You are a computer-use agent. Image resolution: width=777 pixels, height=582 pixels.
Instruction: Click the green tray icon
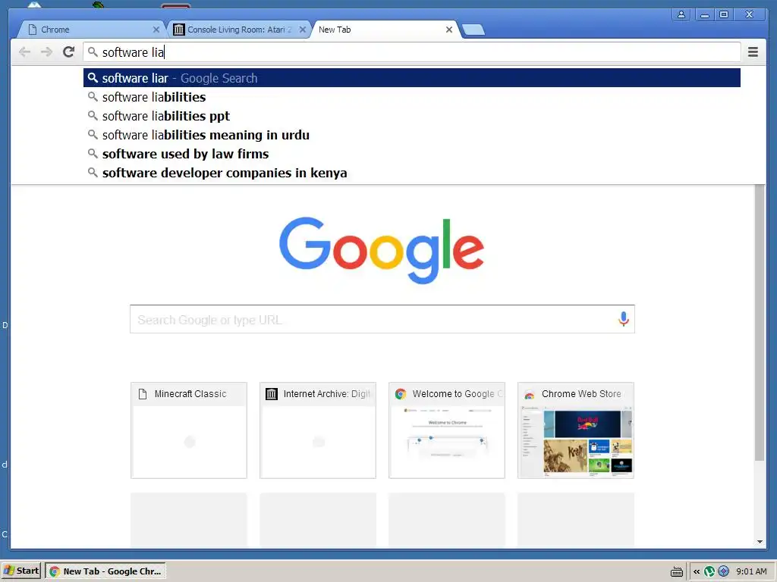709,571
